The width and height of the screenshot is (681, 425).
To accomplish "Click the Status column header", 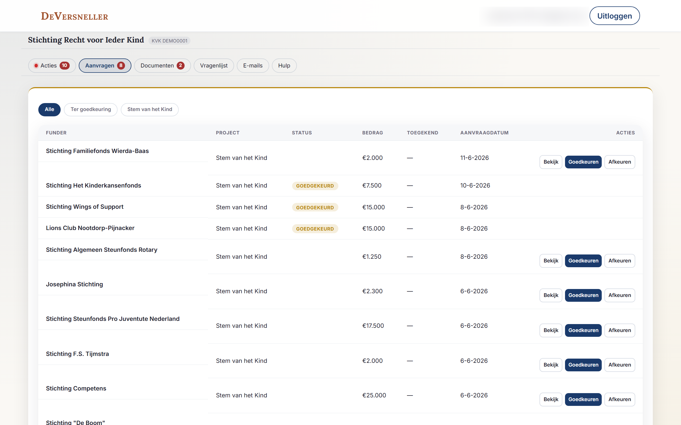I will tap(302, 133).
